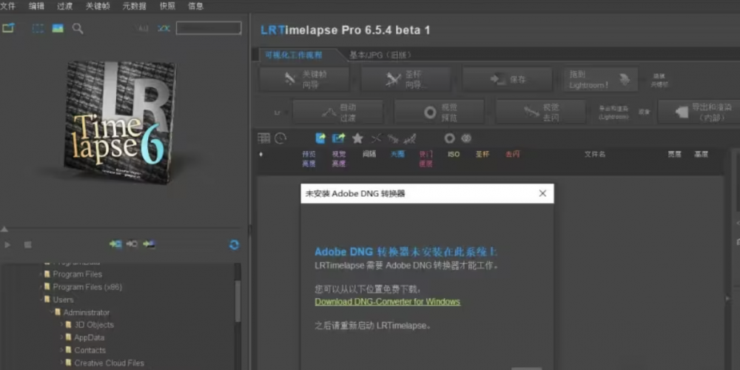
Task: Open the 编辑 menu
Action: pyautogui.click(x=36, y=6)
